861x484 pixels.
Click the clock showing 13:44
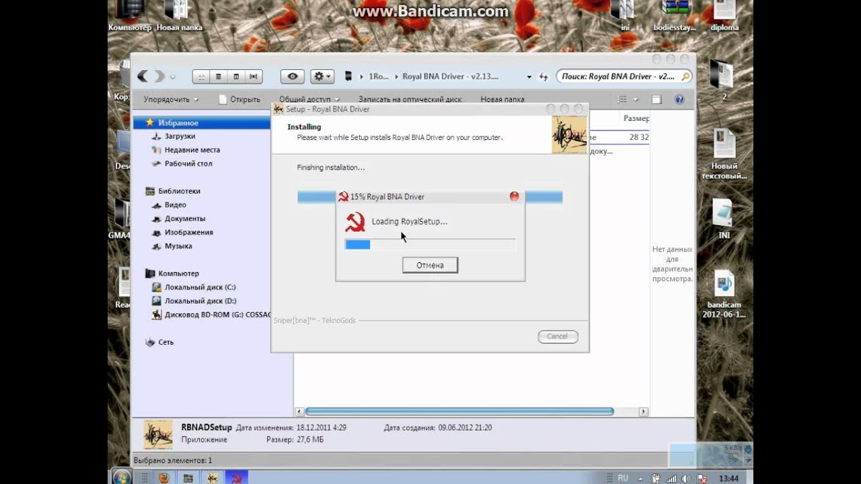tap(728, 479)
